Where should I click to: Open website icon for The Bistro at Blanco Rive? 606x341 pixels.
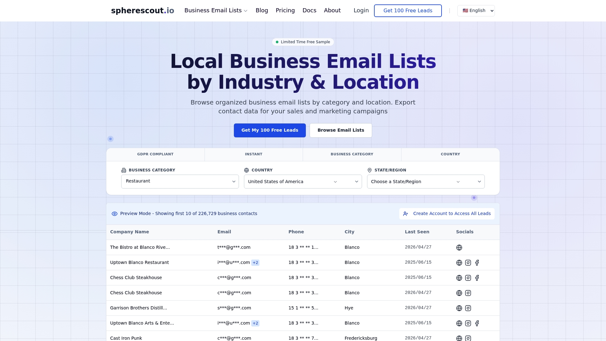(x=459, y=248)
